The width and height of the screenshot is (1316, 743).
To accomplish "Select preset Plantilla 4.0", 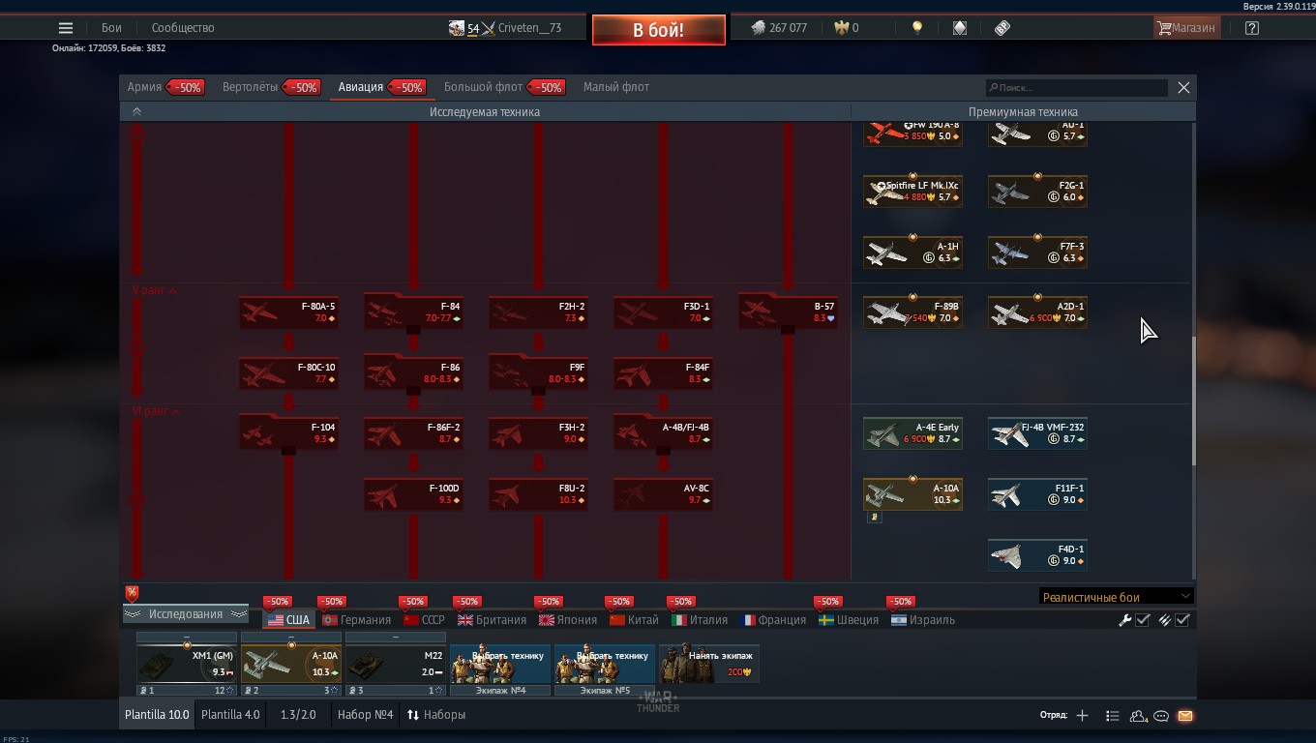I will point(230,715).
